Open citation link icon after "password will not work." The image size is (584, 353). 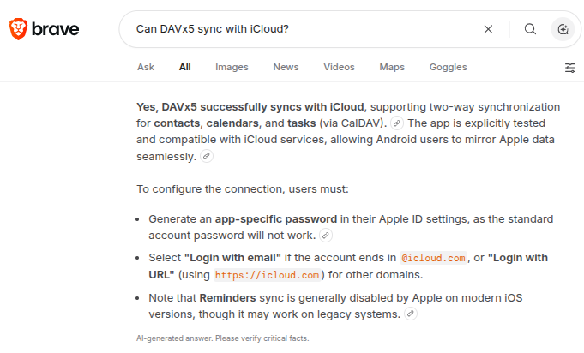pyautogui.click(x=326, y=235)
